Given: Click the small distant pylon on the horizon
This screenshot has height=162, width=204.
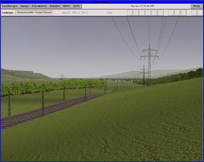Looking at the screenshot, I should 62,76.
